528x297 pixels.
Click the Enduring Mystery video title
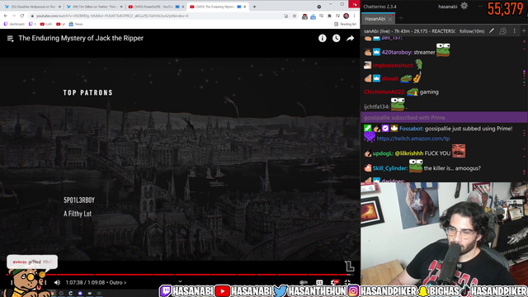pos(81,38)
